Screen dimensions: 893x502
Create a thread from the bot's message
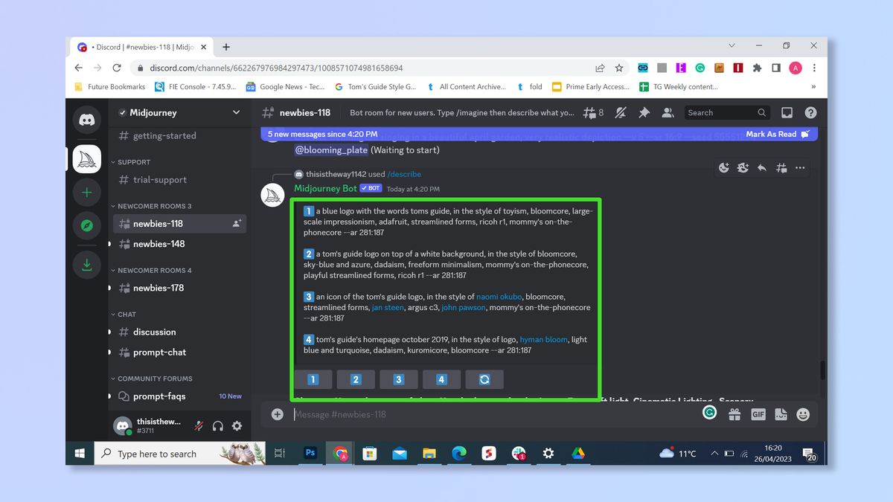tap(781, 168)
